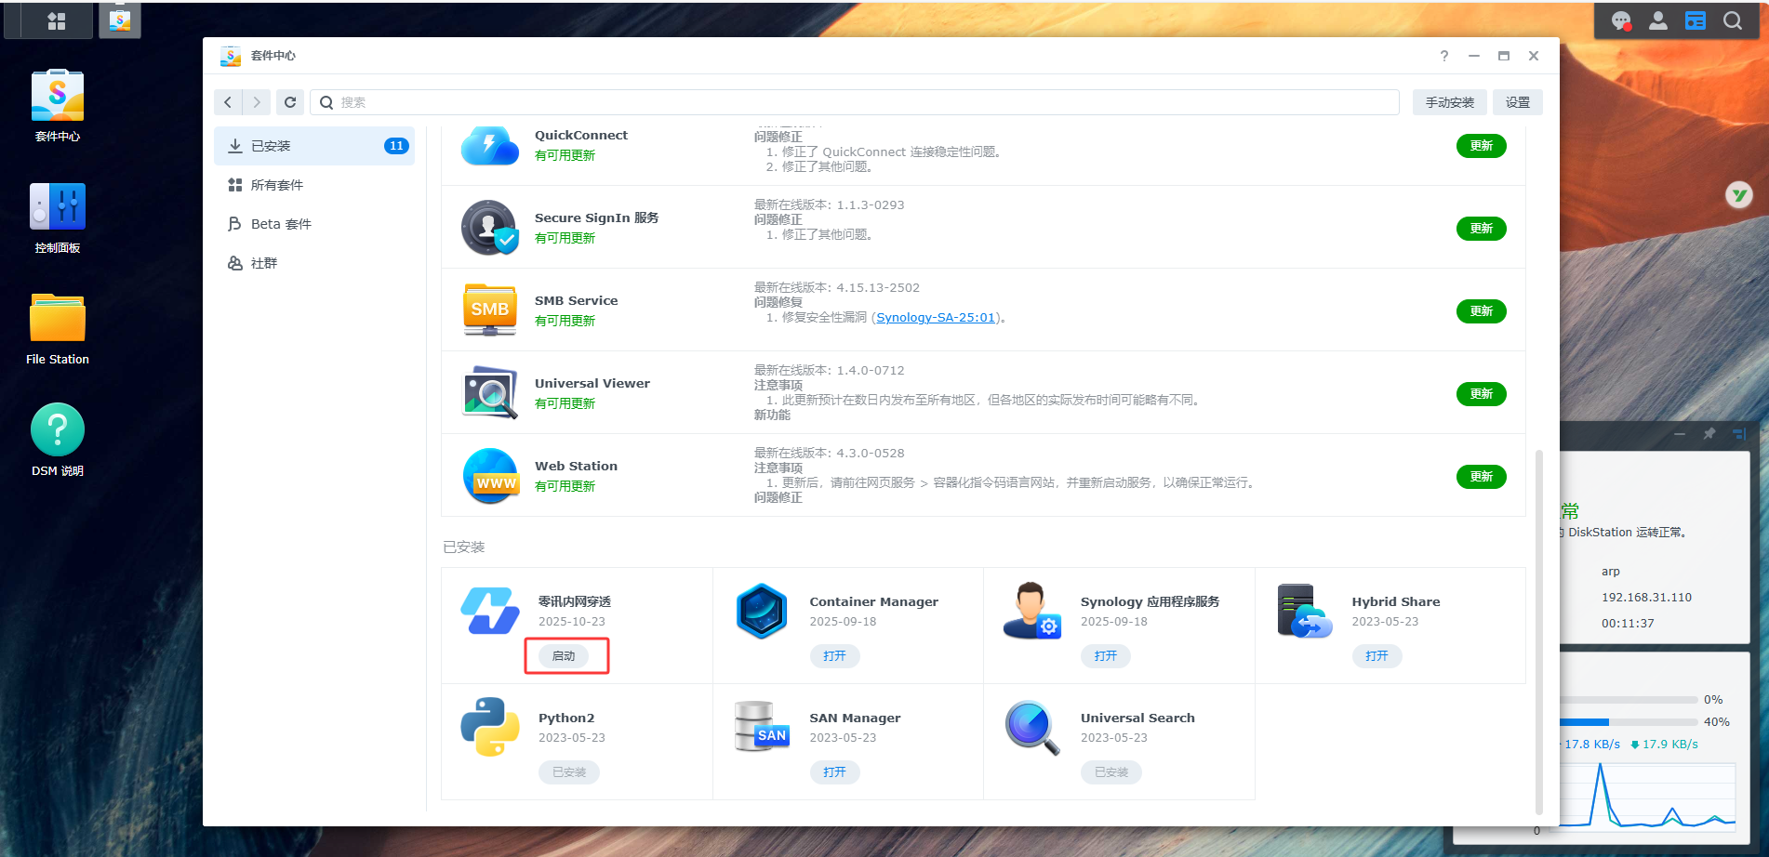The height and width of the screenshot is (857, 1769).
Task: Click the package list vertical scrollbar
Action: coord(1539,632)
